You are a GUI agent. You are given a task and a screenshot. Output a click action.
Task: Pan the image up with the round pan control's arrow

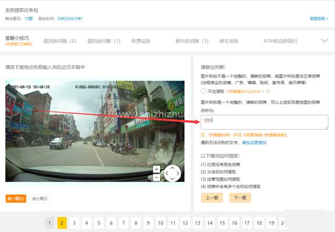tap(172, 168)
